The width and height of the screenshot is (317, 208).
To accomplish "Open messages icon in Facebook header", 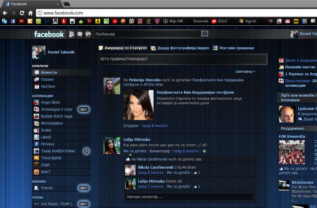I will 80,34.
